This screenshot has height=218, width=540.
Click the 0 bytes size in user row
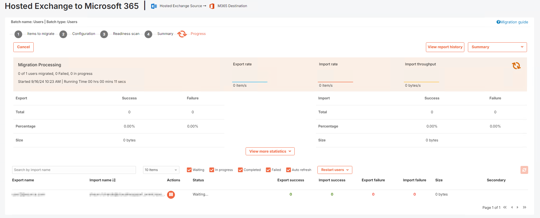pos(442,194)
